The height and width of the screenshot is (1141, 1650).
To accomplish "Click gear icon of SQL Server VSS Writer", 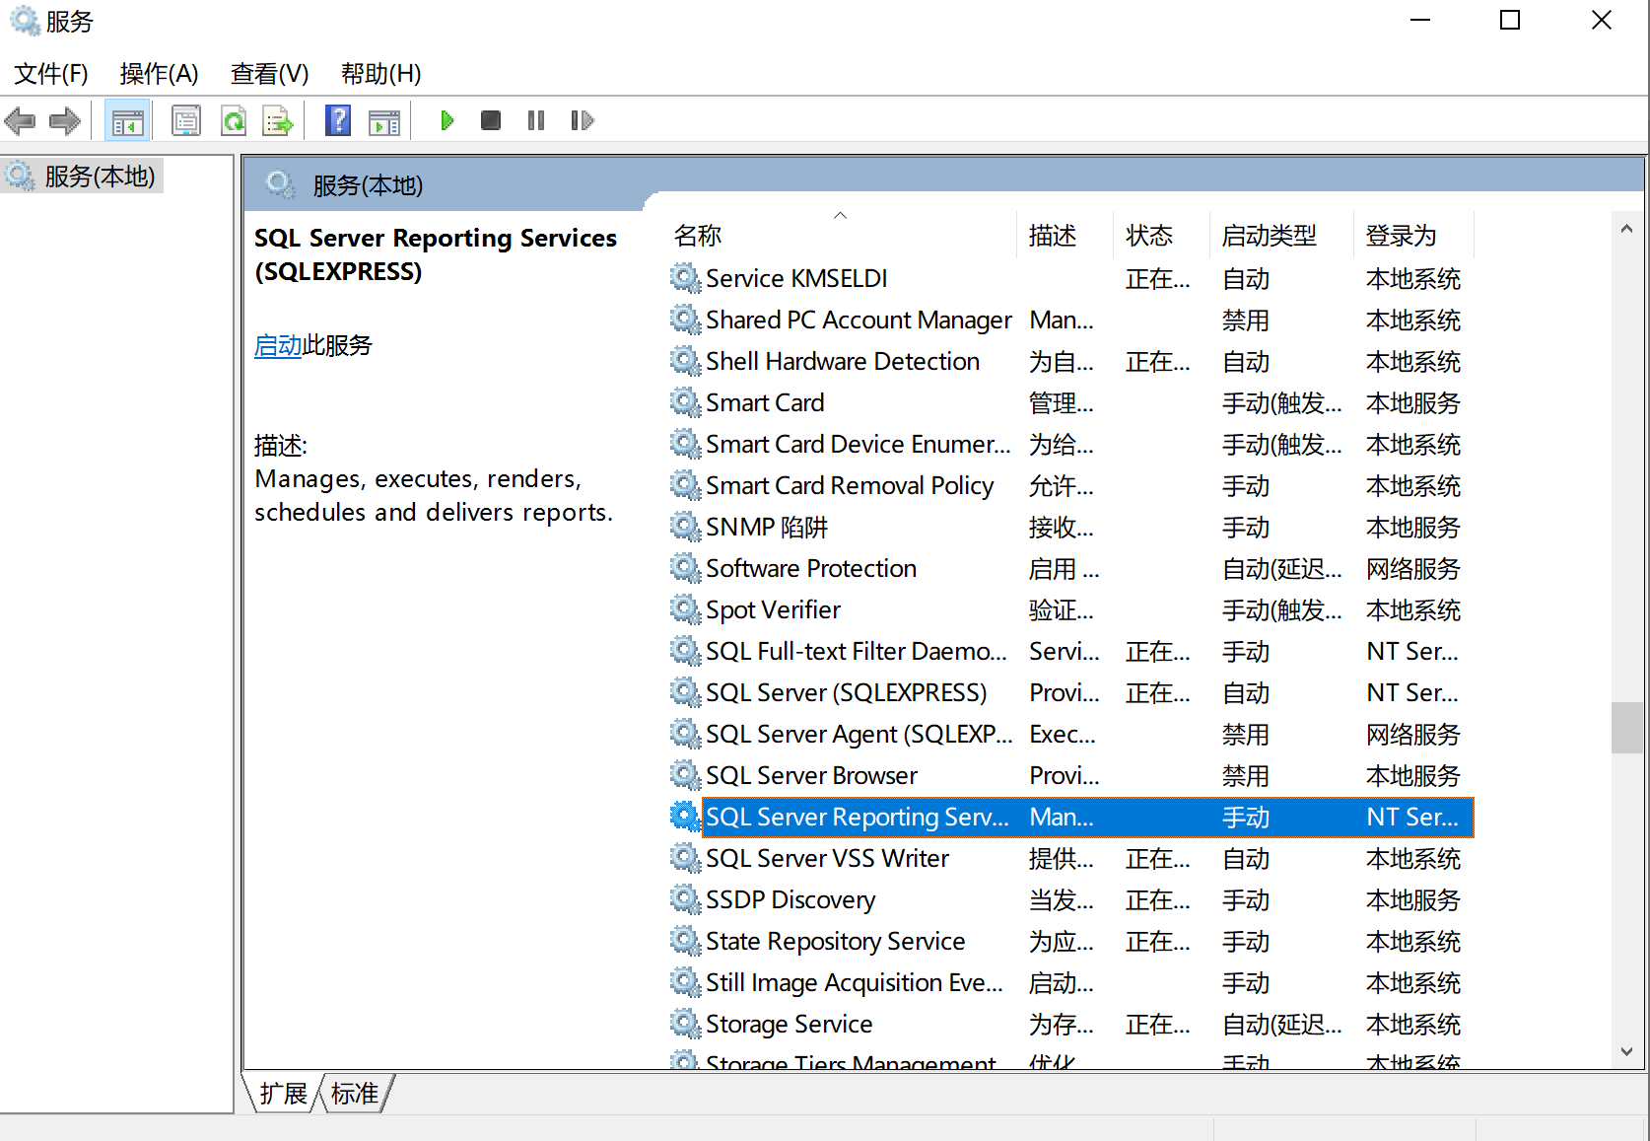I will pyautogui.click(x=685, y=858).
